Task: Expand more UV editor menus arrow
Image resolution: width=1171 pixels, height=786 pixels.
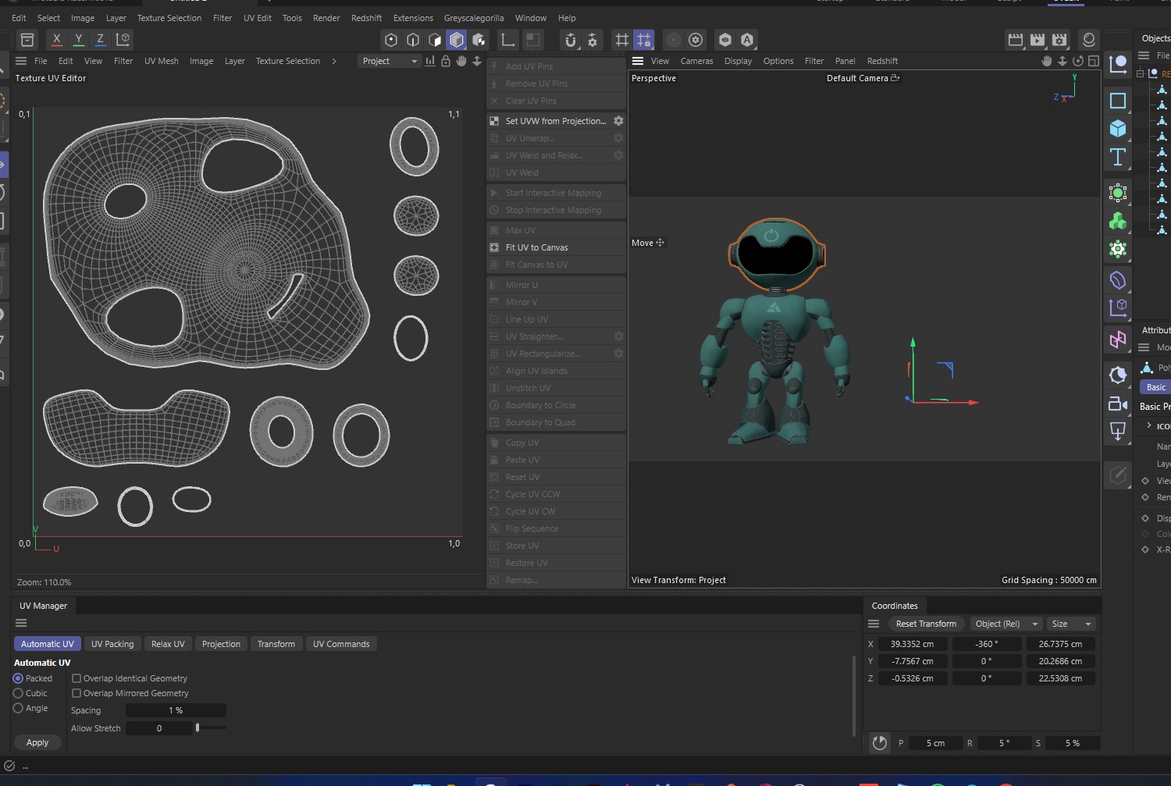Action: pyautogui.click(x=334, y=61)
